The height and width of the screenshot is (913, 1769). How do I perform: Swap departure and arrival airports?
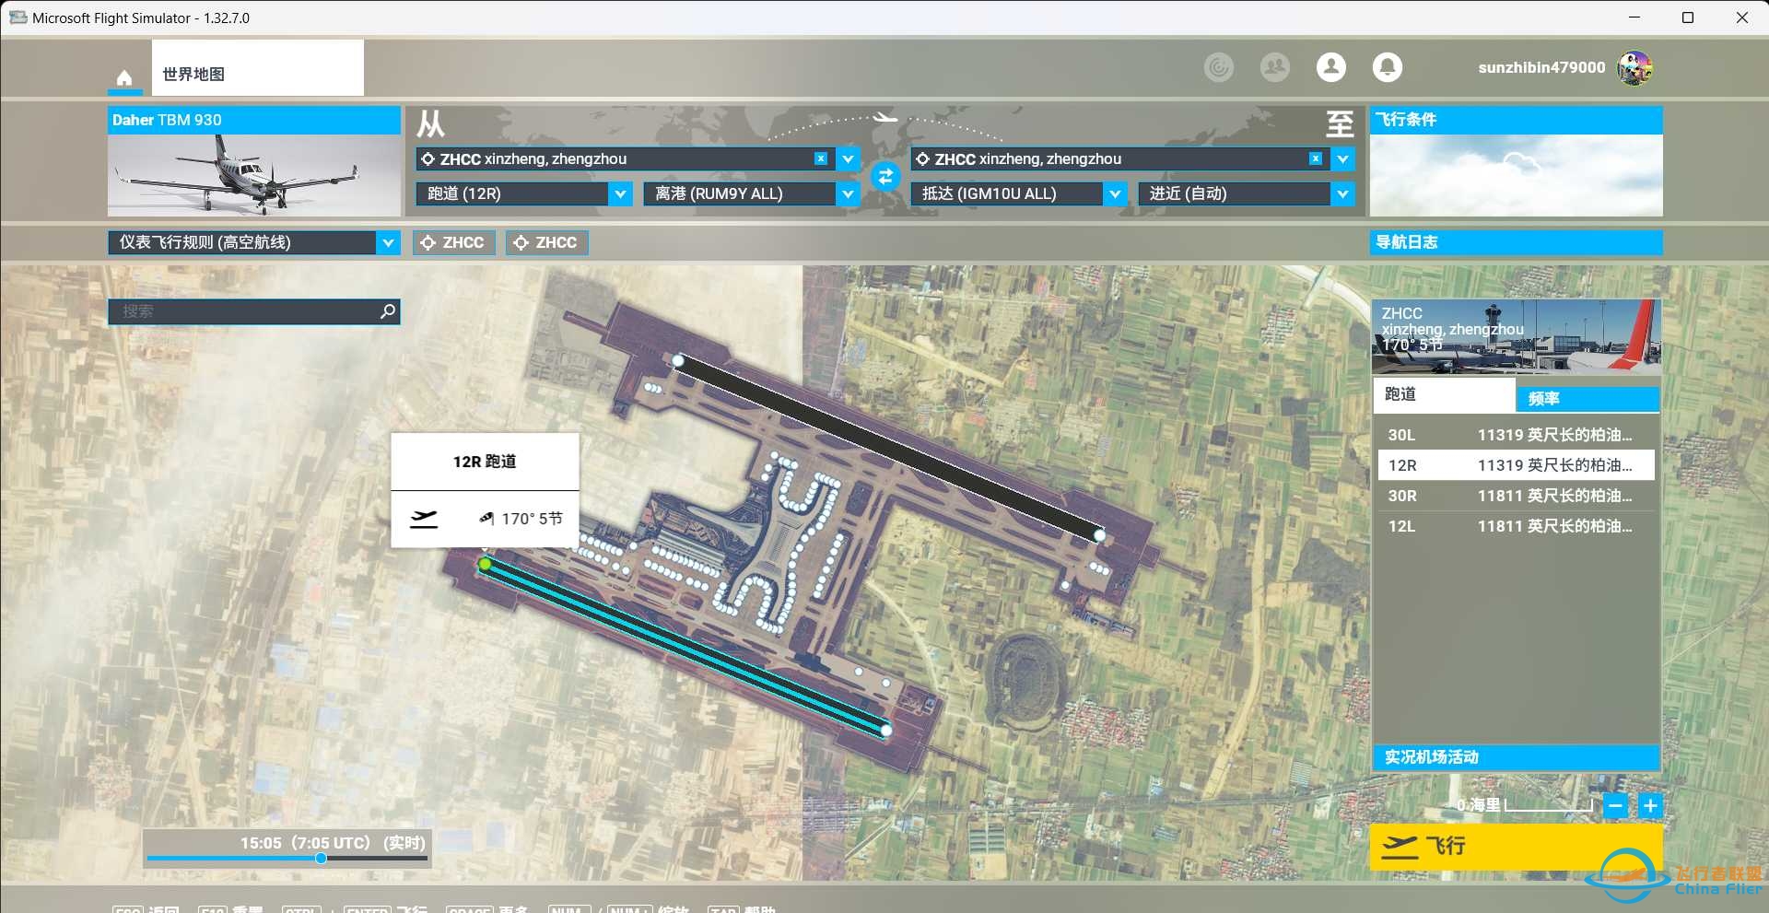coord(885,176)
